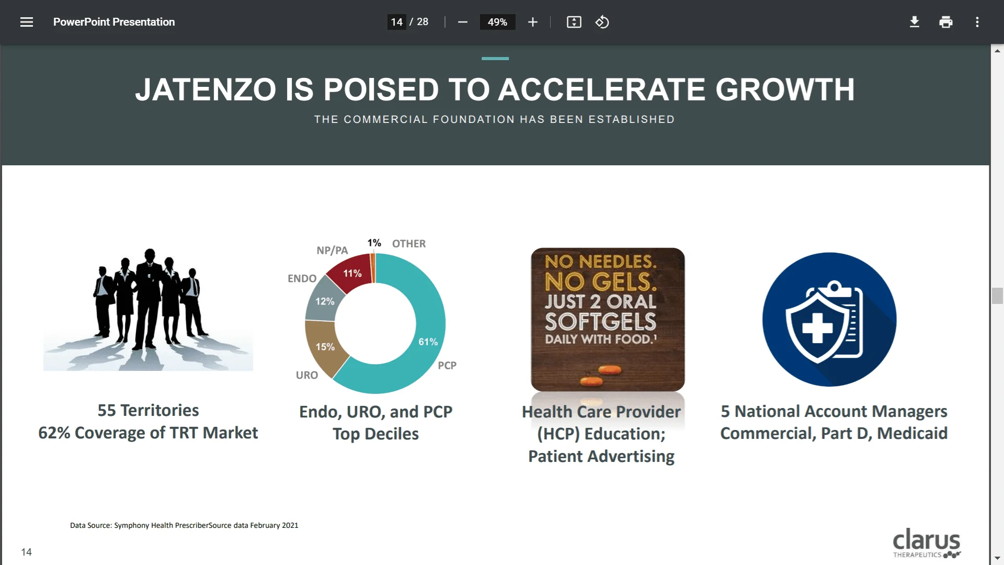Viewport: 1004px width, 565px height.
Task: Click the business team silhouette image
Action: tap(148, 309)
